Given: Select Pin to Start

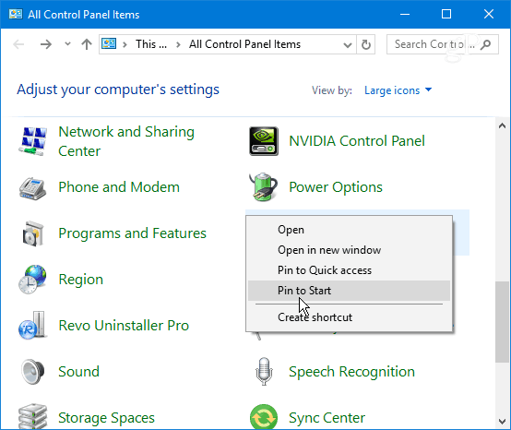Looking at the screenshot, I should coord(349,291).
